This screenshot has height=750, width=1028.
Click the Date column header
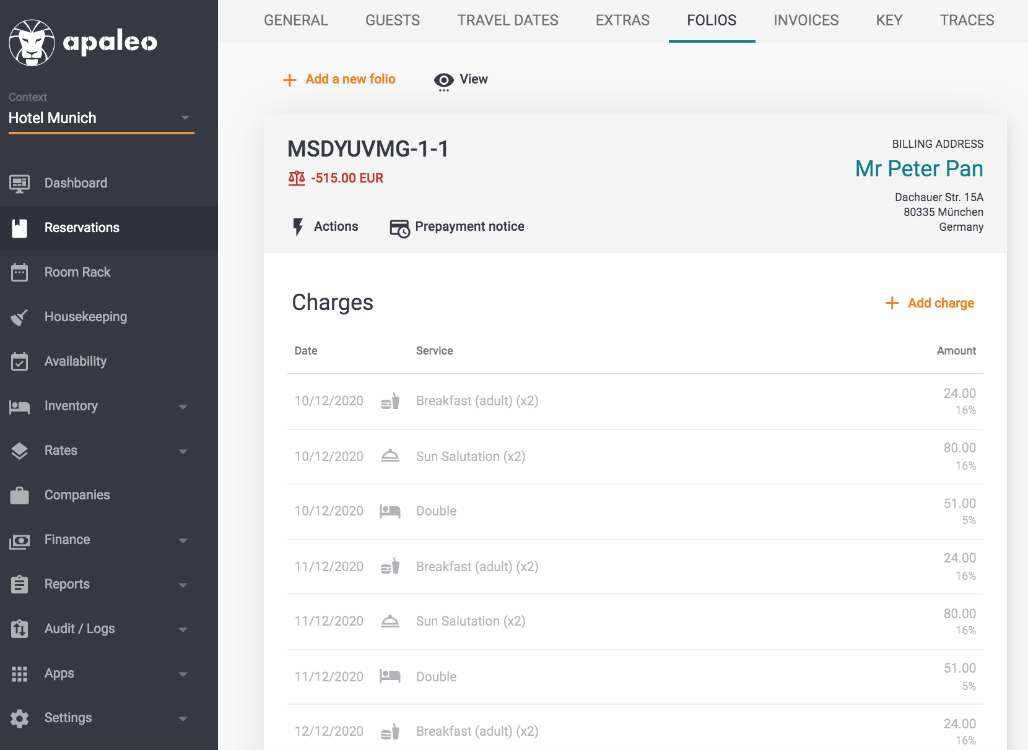click(306, 351)
